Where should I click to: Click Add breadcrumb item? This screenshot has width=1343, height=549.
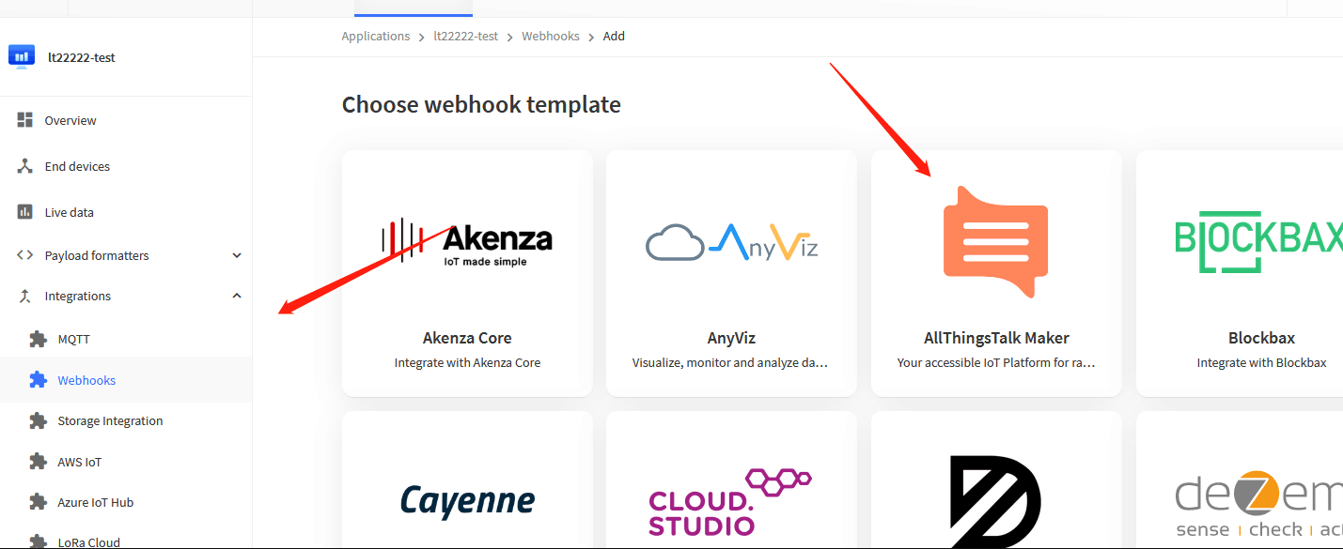tap(614, 37)
